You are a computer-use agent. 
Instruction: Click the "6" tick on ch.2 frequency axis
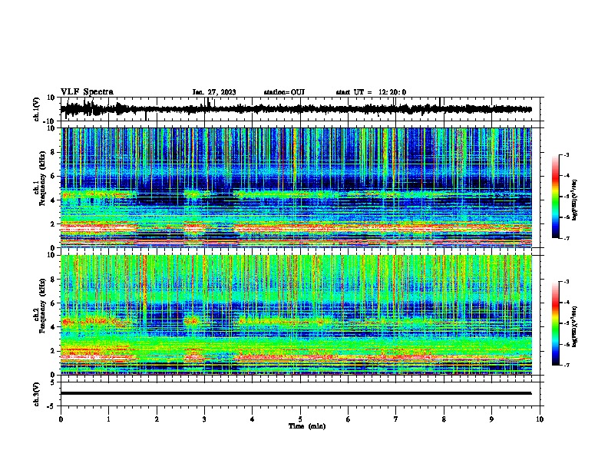click(x=54, y=303)
